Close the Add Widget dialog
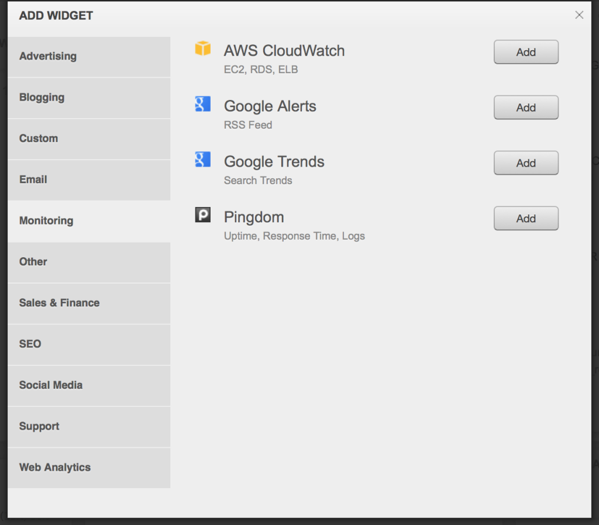The image size is (599, 525). click(x=579, y=15)
